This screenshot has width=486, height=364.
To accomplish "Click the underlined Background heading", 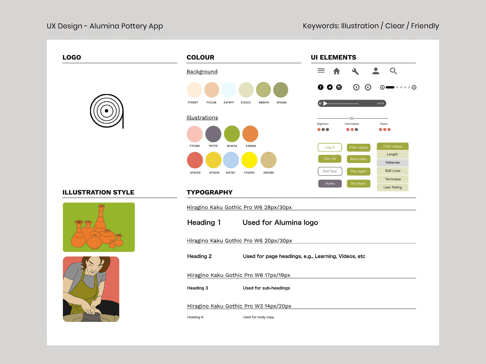I will click(202, 72).
